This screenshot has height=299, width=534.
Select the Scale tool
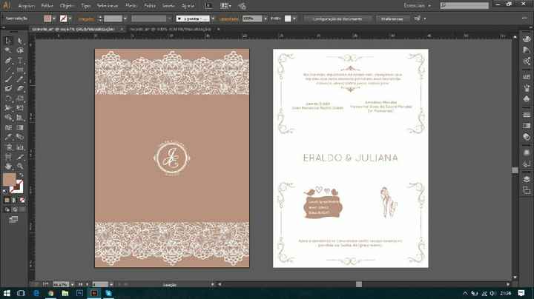[x=20, y=98]
